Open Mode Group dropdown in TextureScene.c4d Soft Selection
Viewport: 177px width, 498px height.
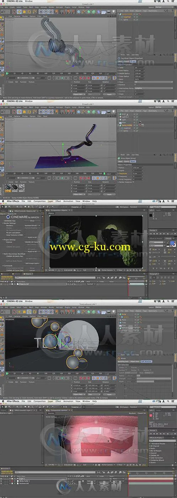click(x=149, y=373)
